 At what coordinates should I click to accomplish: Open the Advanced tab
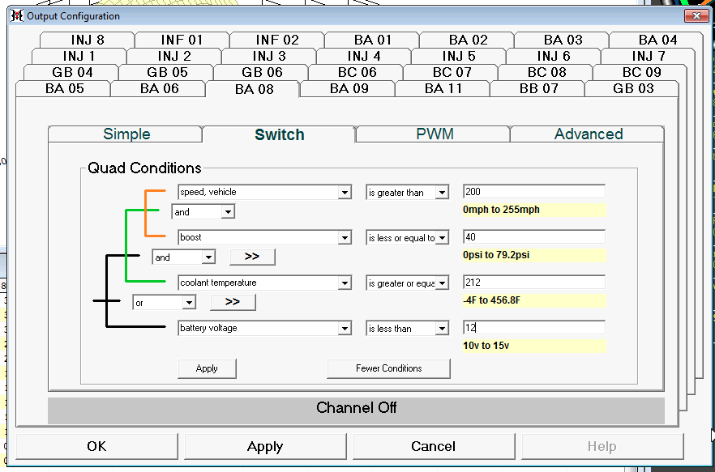tap(588, 134)
